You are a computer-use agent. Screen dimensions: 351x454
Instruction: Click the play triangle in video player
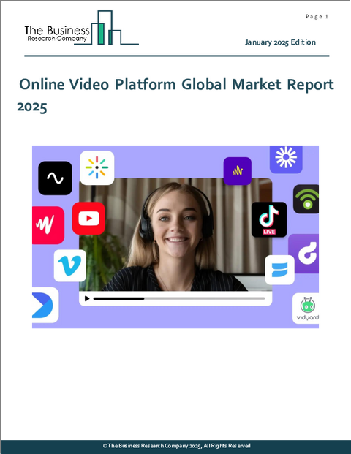point(87,298)
